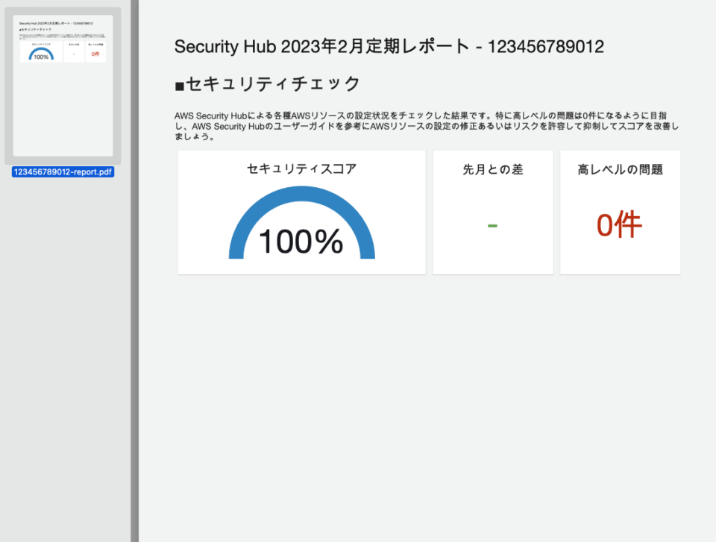Click the 123456789012-report.pdf filename label
716x542 pixels.
click(x=63, y=171)
